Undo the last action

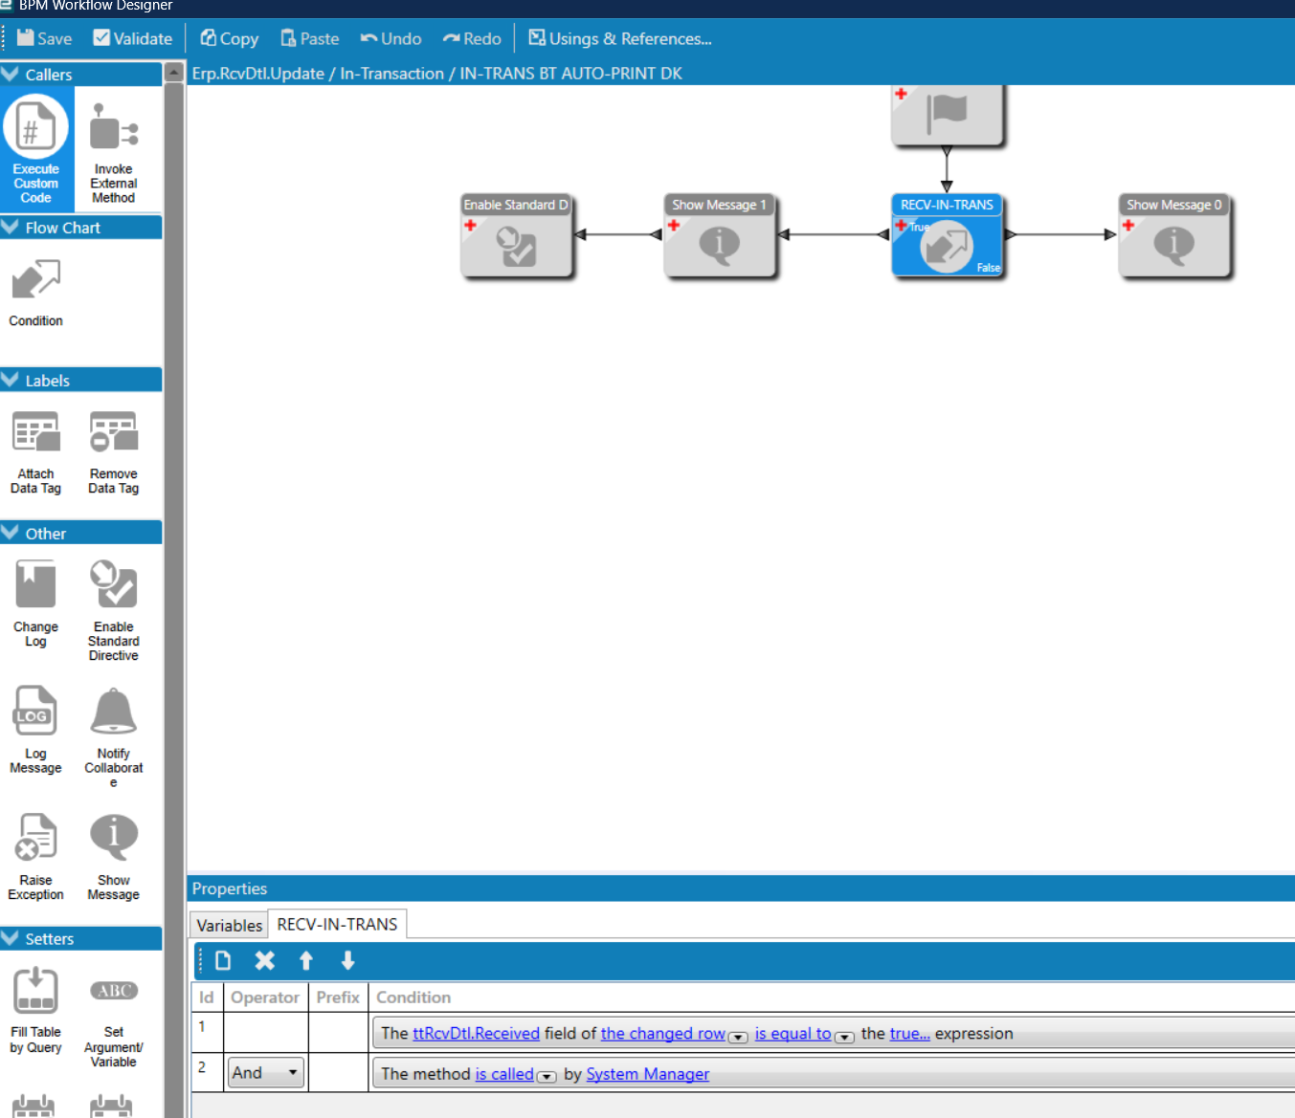391,38
